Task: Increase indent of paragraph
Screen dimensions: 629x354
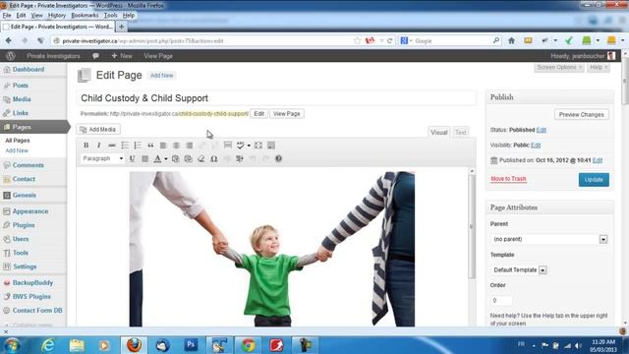Action: 240,159
